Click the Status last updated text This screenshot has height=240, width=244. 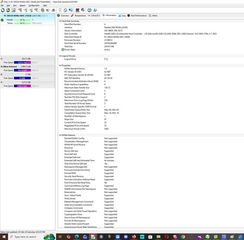(x=23, y=232)
